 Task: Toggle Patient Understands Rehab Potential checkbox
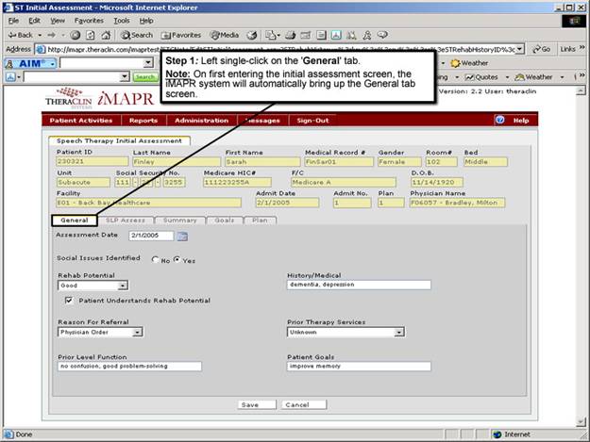tap(69, 300)
